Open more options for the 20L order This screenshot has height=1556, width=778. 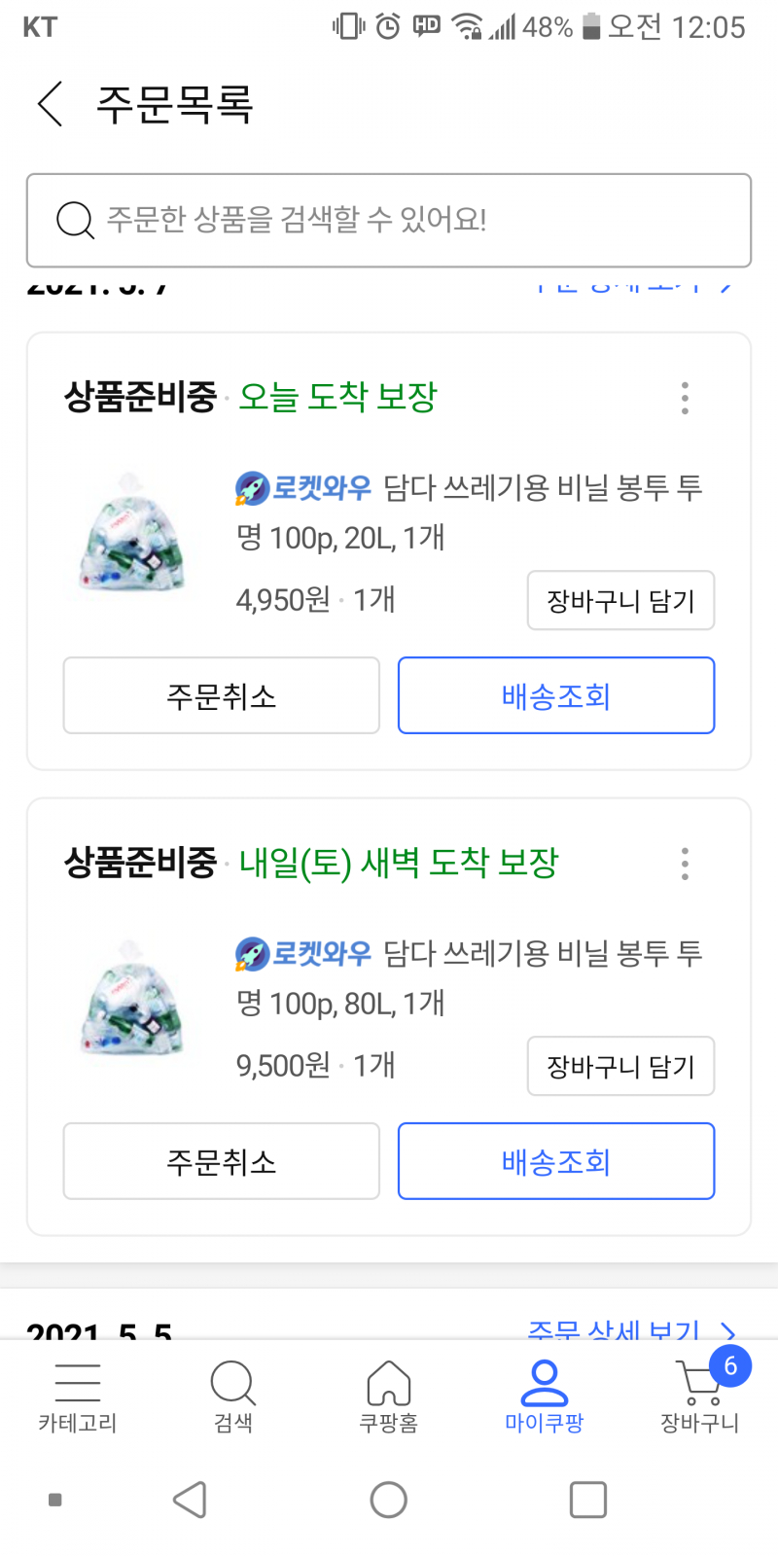pyautogui.click(x=685, y=398)
